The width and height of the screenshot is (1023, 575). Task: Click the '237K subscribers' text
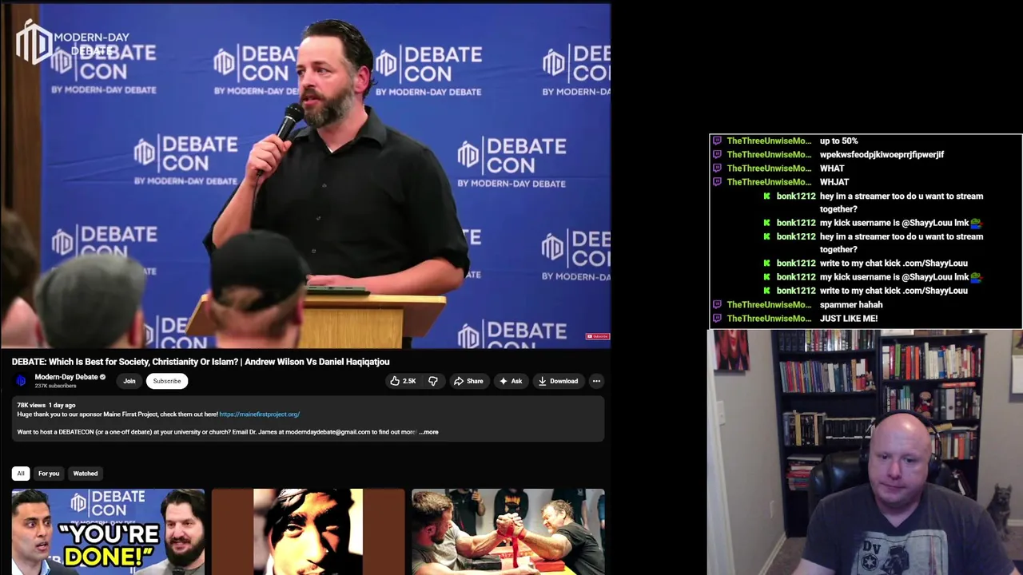55,386
